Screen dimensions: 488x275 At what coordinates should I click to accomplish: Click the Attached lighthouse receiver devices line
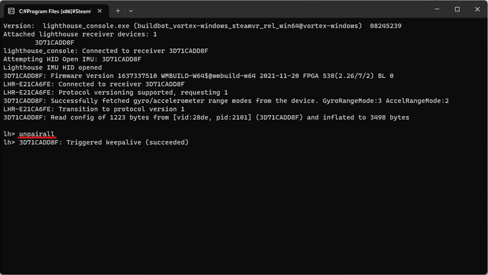(x=80, y=34)
